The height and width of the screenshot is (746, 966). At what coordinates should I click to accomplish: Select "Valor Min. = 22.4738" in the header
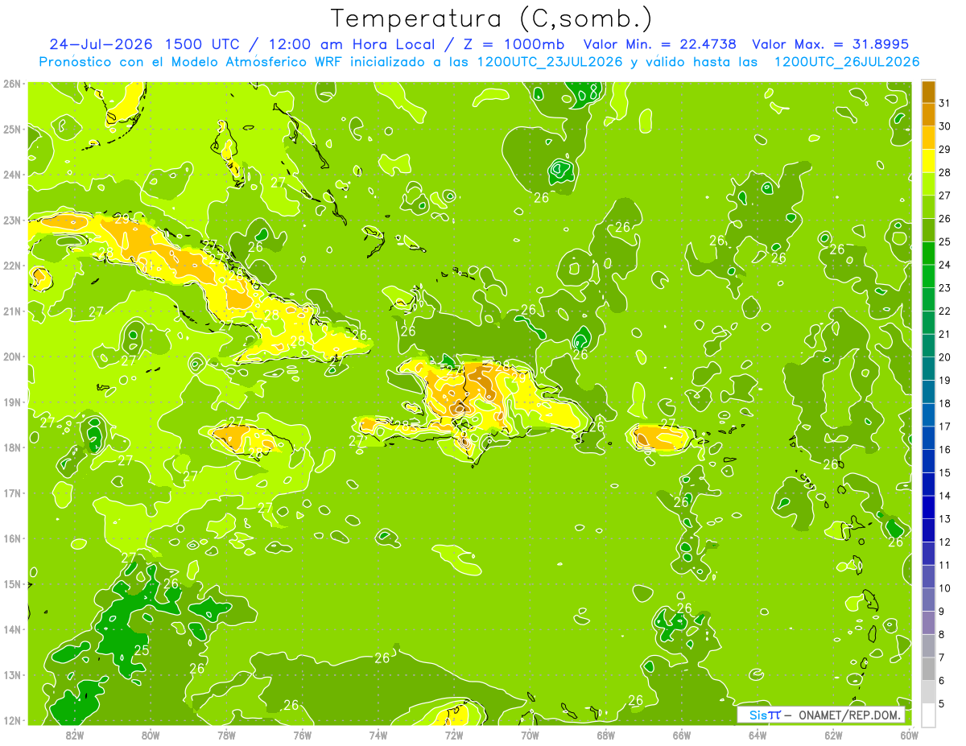click(660, 44)
